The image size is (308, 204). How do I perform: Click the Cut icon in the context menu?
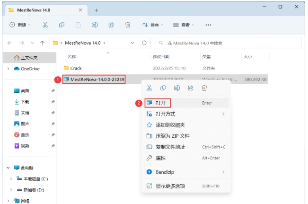(150, 88)
